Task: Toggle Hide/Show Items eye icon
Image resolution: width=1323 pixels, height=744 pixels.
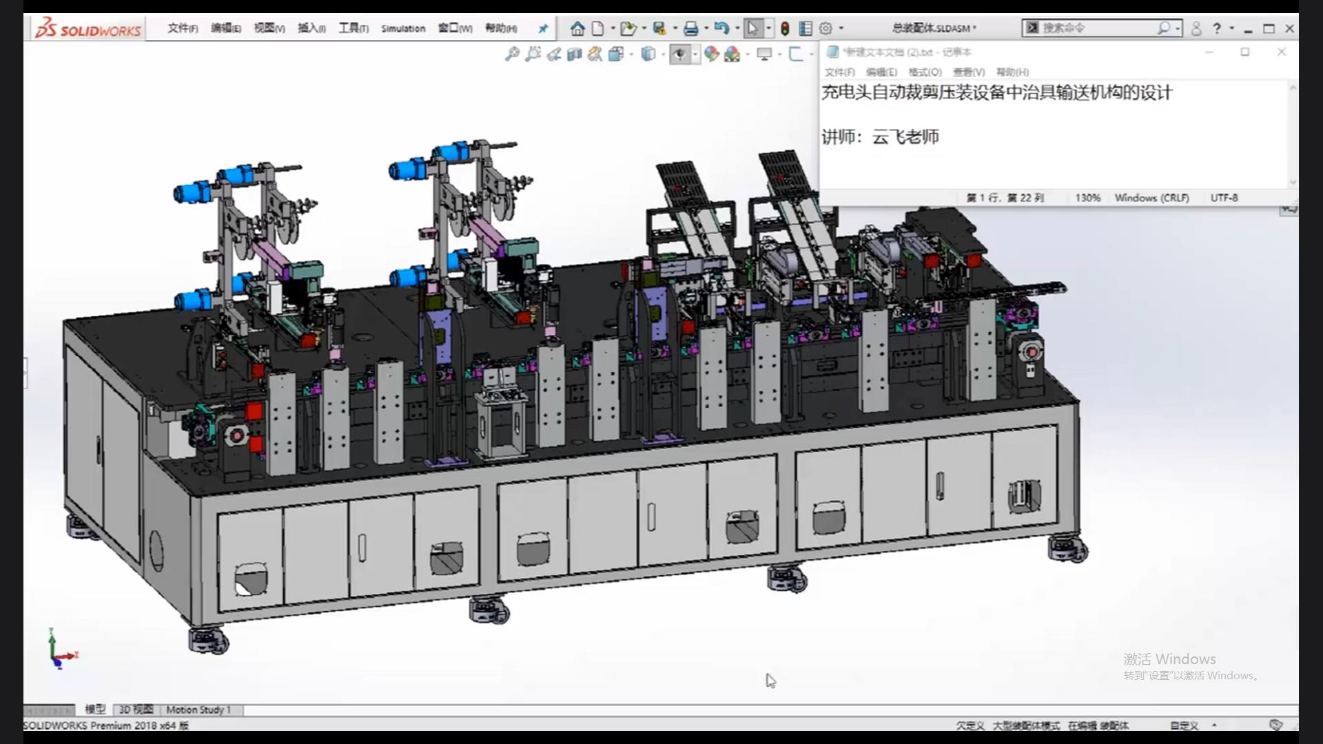Action: (x=680, y=54)
